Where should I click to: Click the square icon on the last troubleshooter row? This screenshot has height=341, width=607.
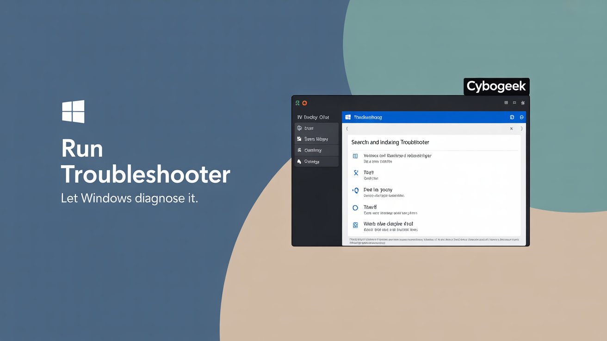click(355, 225)
